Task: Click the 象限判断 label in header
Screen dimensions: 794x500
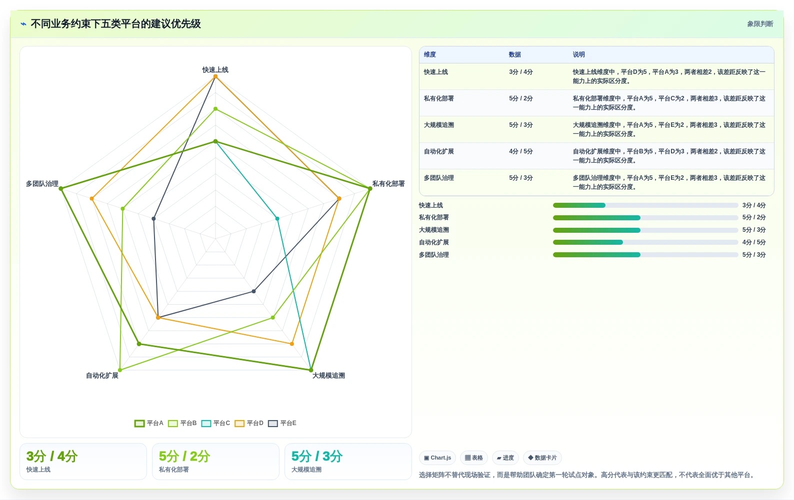Action: pyautogui.click(x=760, y=24)
